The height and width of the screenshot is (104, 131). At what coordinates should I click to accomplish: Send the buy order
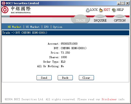point(44,78)
